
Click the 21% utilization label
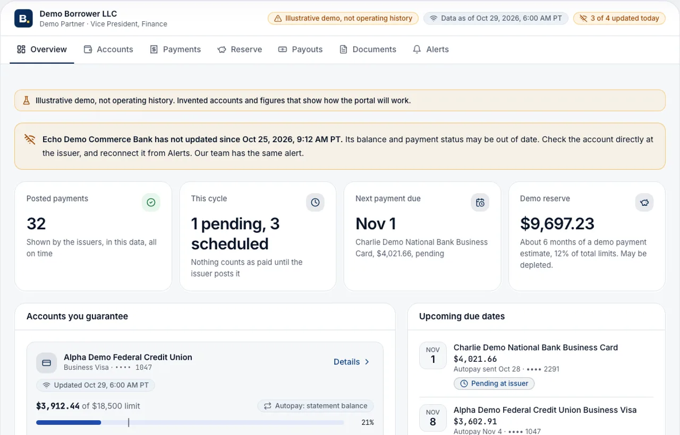(x=368, y=422)
